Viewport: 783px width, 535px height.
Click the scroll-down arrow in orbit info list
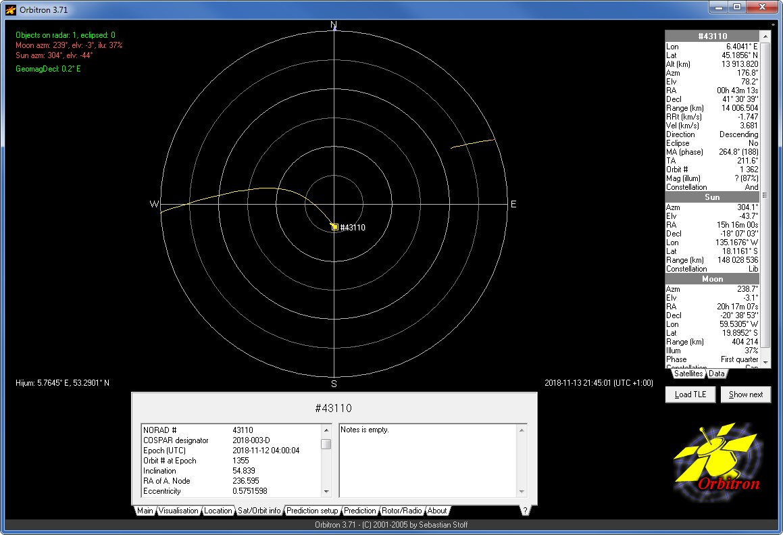click(x=326, y=492)
